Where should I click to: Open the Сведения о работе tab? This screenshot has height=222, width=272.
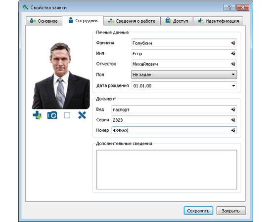pos(132,21)
